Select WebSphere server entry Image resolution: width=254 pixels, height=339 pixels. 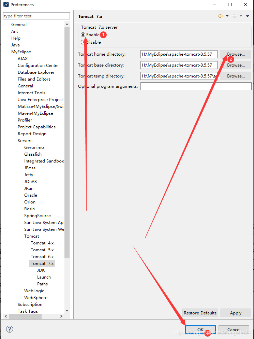pos(36,298)
